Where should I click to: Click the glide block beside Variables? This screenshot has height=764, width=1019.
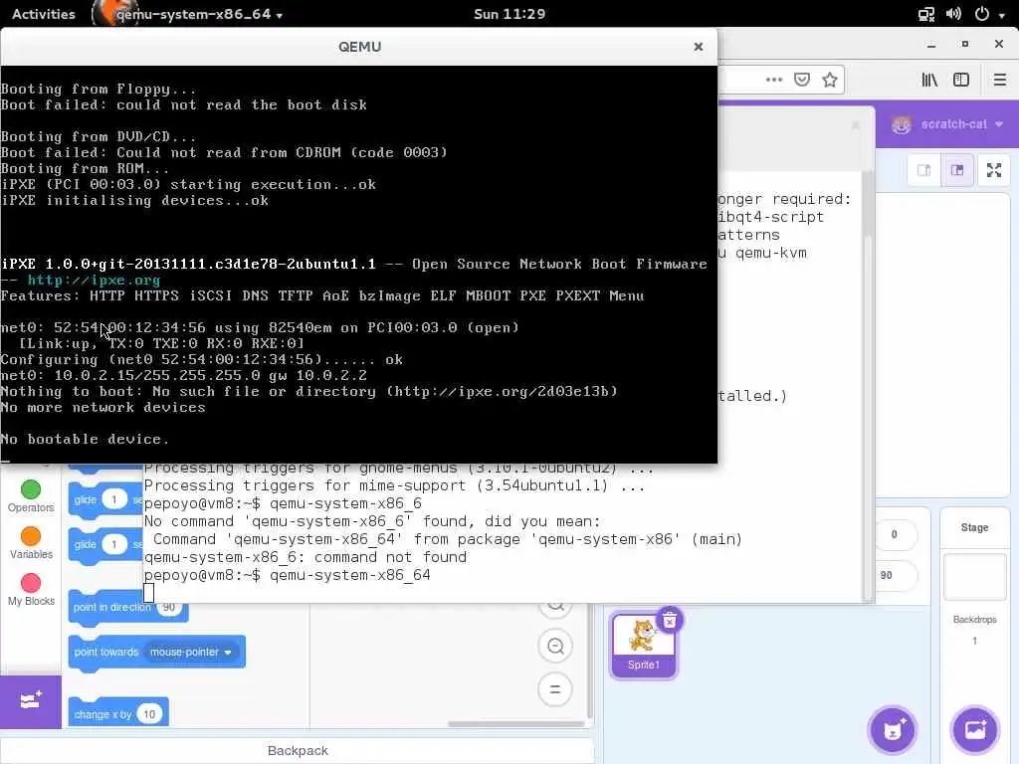pos(105,544)
